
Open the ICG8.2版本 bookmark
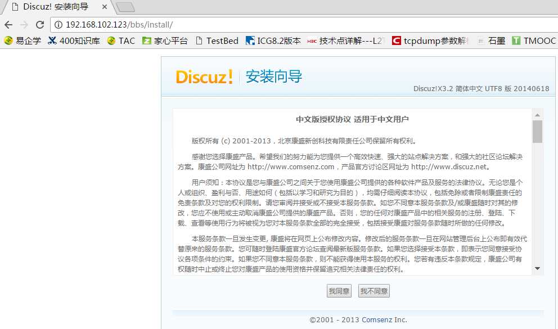[x=273, y=41]
